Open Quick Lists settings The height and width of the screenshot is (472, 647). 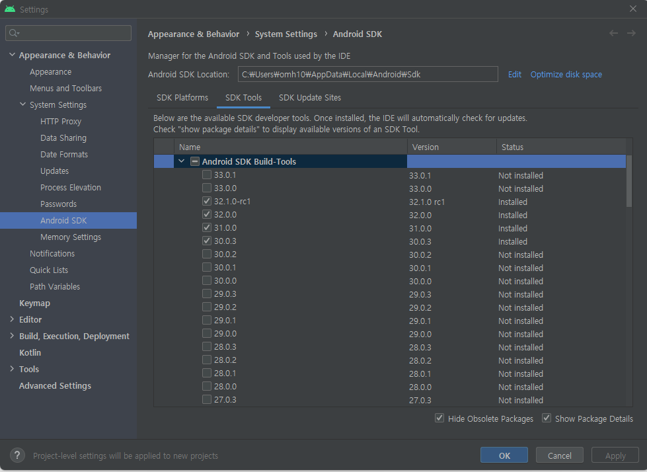coord(49,270)
